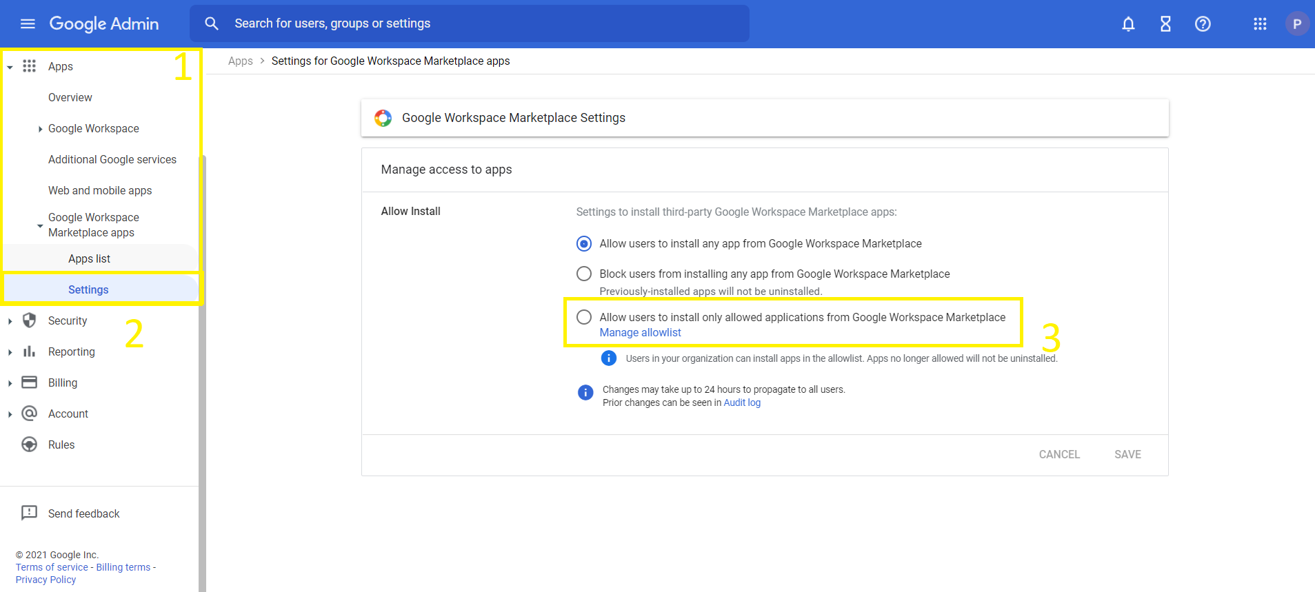Click Send feedback label
This screenshot has width=1315, height=592.
(x=83, y=513)
